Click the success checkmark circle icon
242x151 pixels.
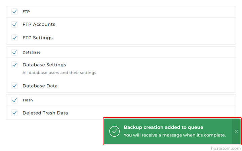tap(115, 131)
